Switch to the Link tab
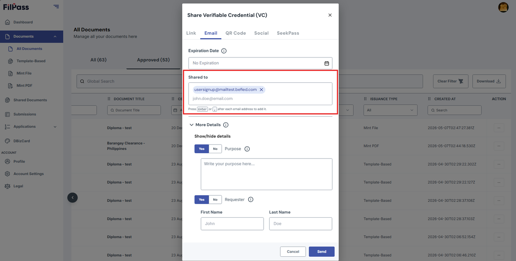Screen dimensions: 516x261 click(x=191, y=33)
